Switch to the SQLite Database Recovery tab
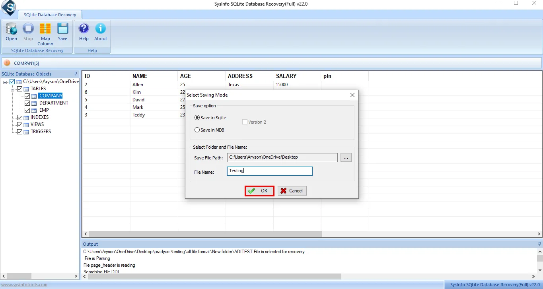543x289 pixels. click(x=50, y=14)
